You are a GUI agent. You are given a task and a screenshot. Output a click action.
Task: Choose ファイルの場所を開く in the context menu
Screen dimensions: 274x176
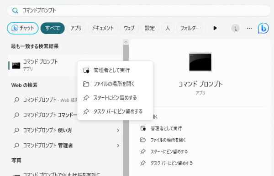[115, 84]
